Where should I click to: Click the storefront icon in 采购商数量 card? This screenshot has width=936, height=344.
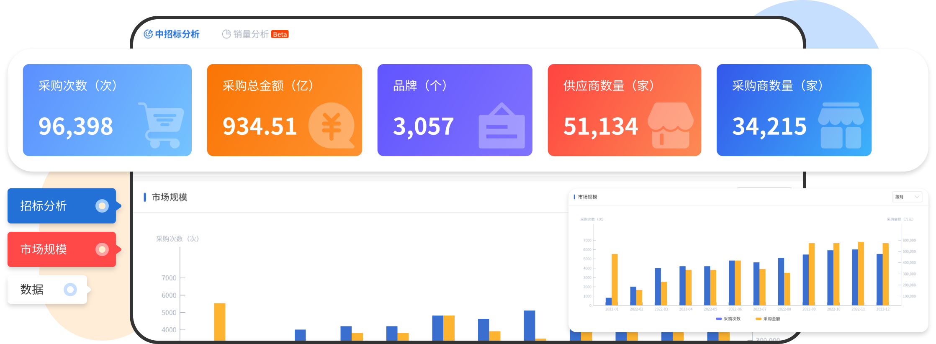841,126
